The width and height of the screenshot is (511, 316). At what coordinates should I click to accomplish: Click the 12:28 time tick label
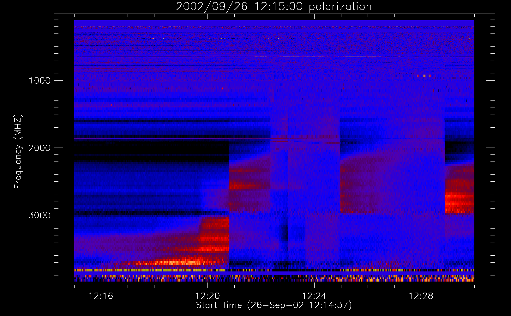[421, 296]
